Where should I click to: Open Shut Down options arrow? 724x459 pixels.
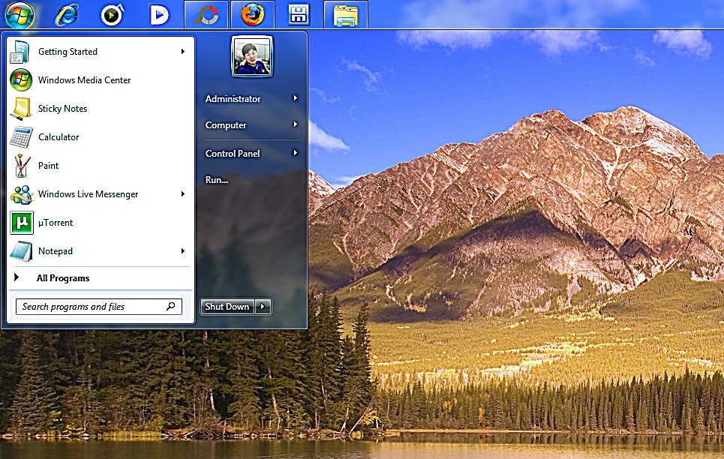[263, 307]
